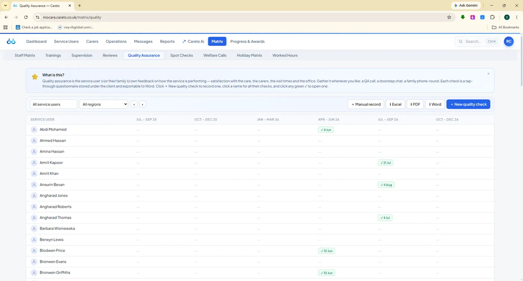Click the user avatar icon beside Amrit Khan
The height and width of the screenshot is (281, 523).
[34, 174]
